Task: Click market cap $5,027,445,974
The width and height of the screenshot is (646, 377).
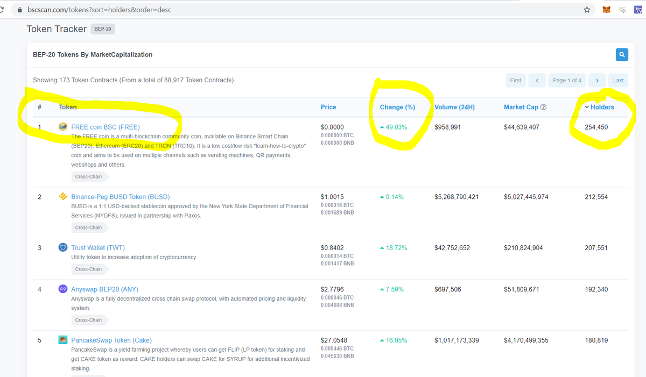Action: (526, 197)
